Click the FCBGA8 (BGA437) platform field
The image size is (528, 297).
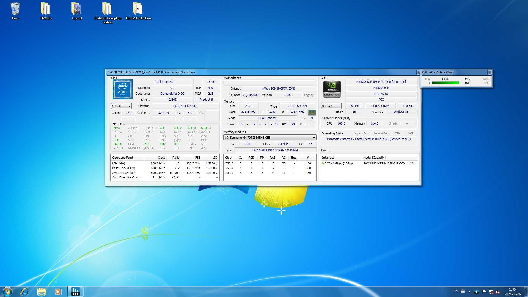point(185,106)
